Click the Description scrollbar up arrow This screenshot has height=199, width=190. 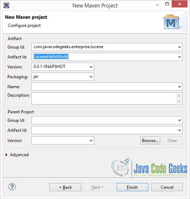[x=179, y=96]
